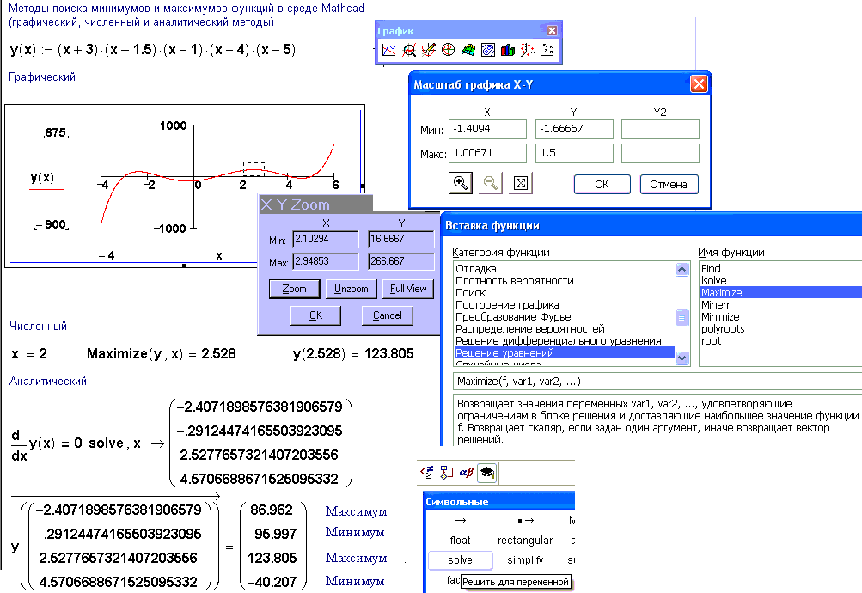The height and width of the screenshot is (593, 862).
Task: Click empty Y2 Мин field
Action: 660,129
